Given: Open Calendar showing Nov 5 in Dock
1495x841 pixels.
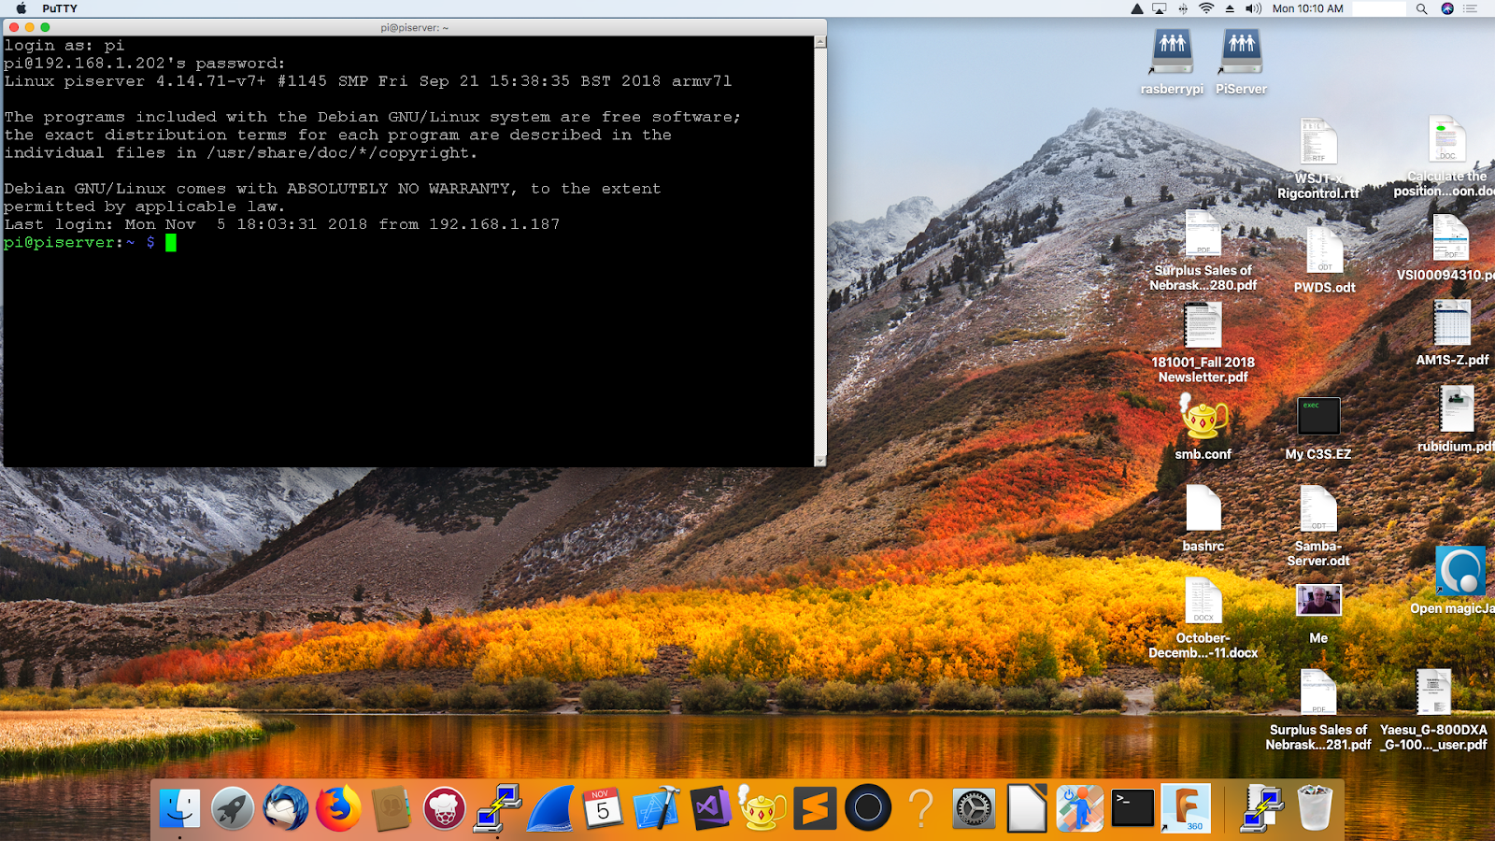Looking at the screenshot, I should pyautogui.click(x=603, y=808).
